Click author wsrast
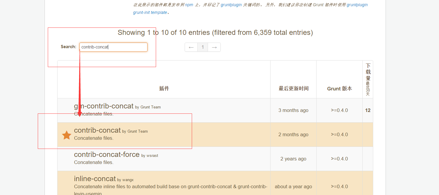The image size is (439, 195). tap(152, 155)
